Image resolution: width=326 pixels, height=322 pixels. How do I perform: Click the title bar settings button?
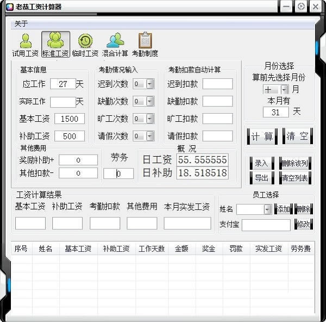click(x=301, y=7)
